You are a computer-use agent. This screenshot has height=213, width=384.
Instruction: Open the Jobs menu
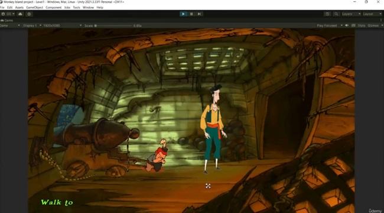pyautogui.click(x=67, y=8)
